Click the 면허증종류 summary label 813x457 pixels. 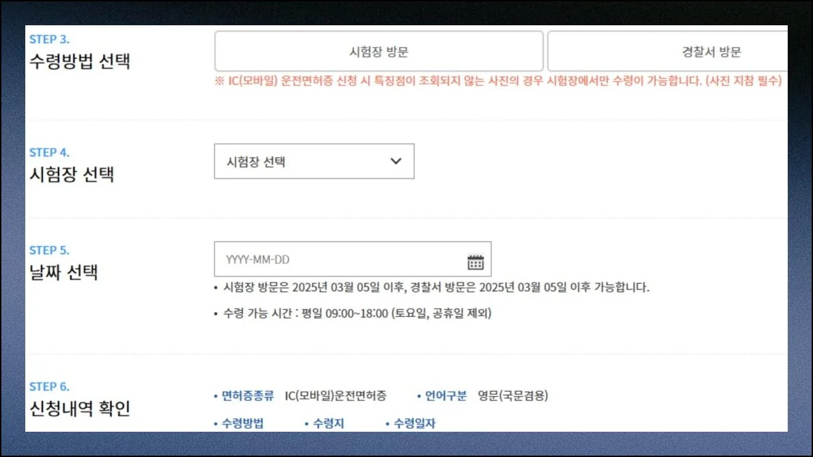click(x=247, y=396)
